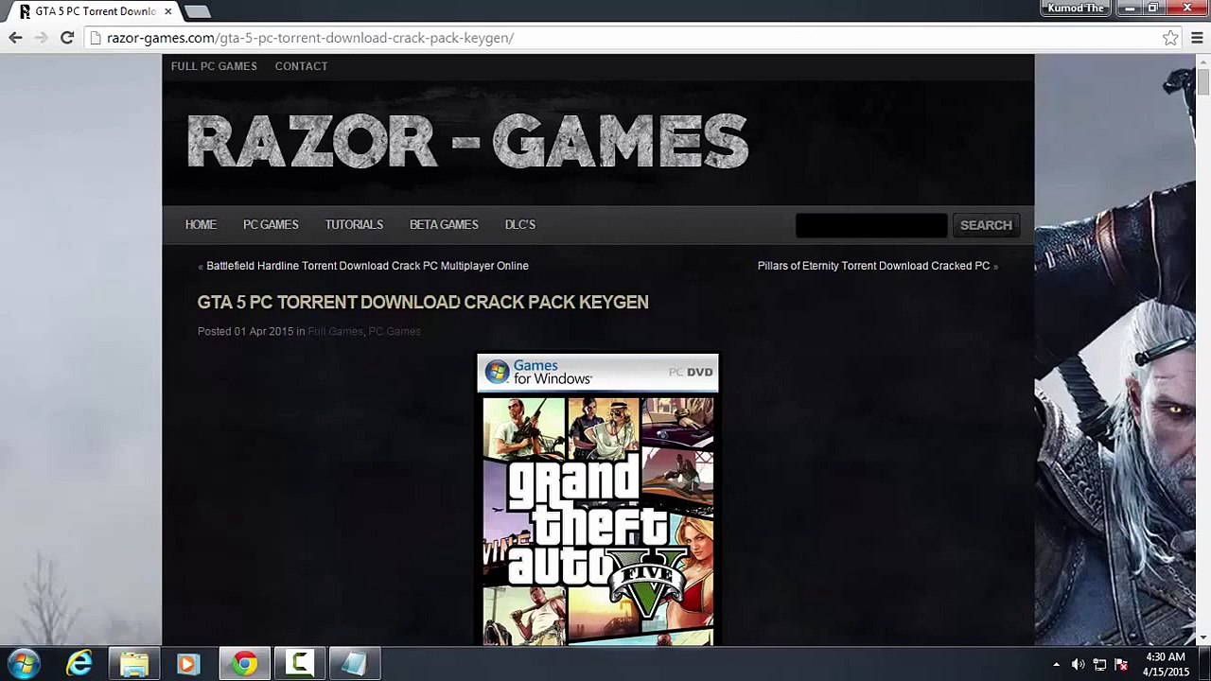Click the site search input box
Image resolution: width=1211 pixels, height=681 pixels.
pos(871,225)
